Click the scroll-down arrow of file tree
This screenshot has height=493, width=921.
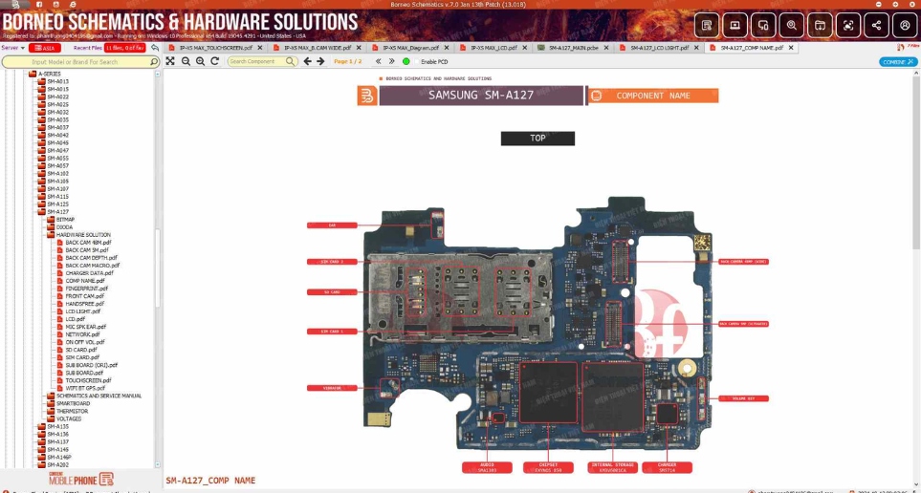pos(158,464)
